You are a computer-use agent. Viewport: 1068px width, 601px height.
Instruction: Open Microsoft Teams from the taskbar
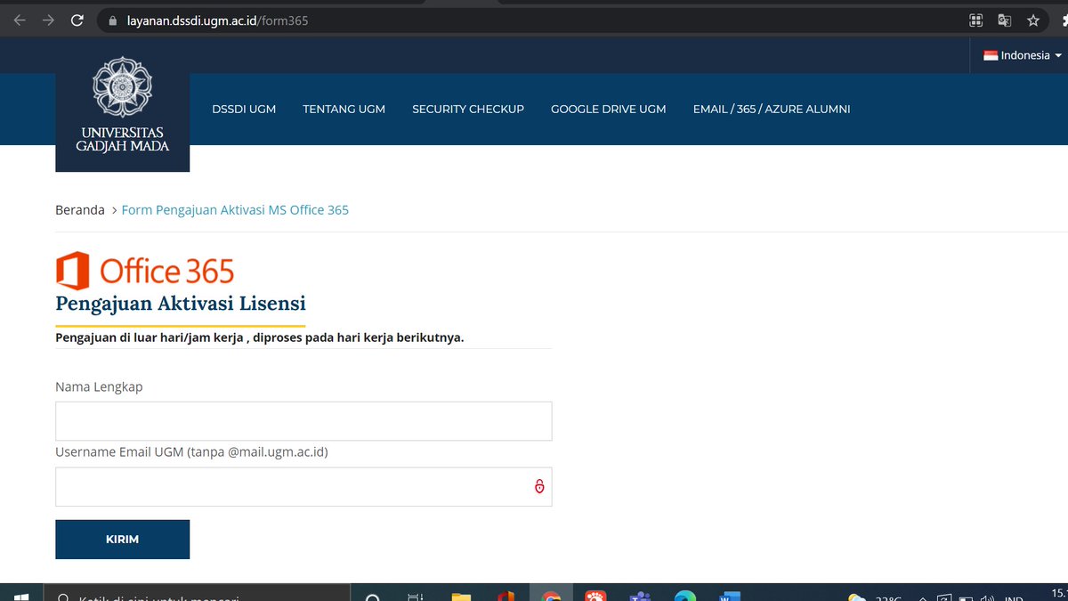(x=640, y=597)
